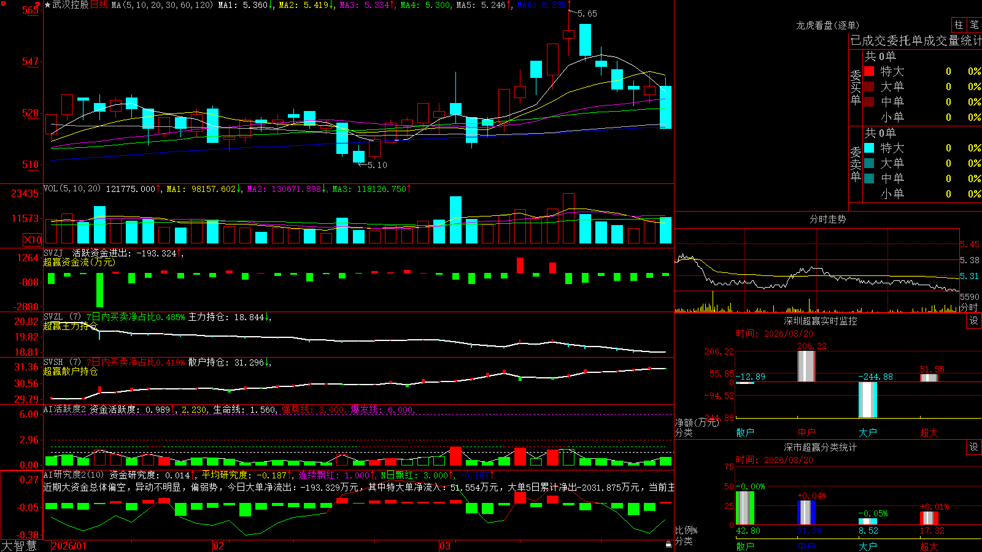Open the MA(5,10,20,30,60,120) indicator parameters
This screenshot has height=552, width=982.
point(162,5)
